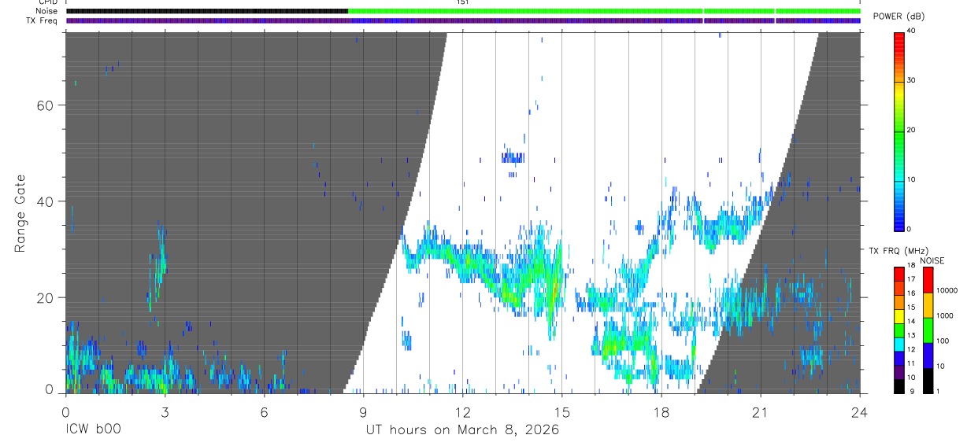Click the 10000 tick on NOISE scale

[x=949, y=289]
